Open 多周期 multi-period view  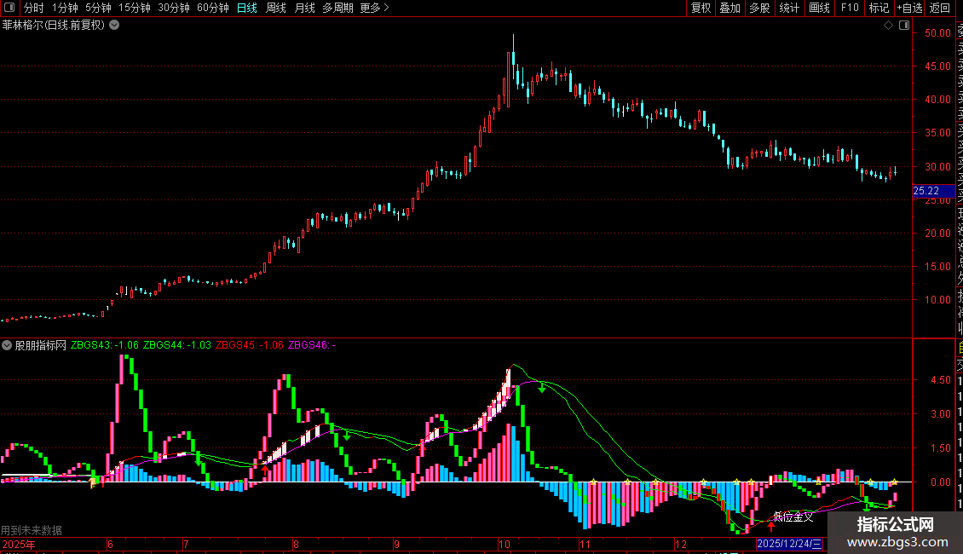(x=337, y=8)
